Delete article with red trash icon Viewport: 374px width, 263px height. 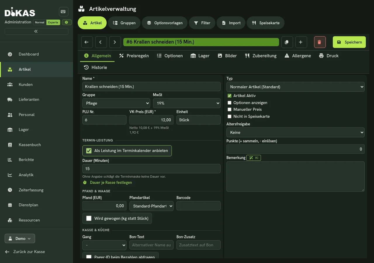point(320,42)
